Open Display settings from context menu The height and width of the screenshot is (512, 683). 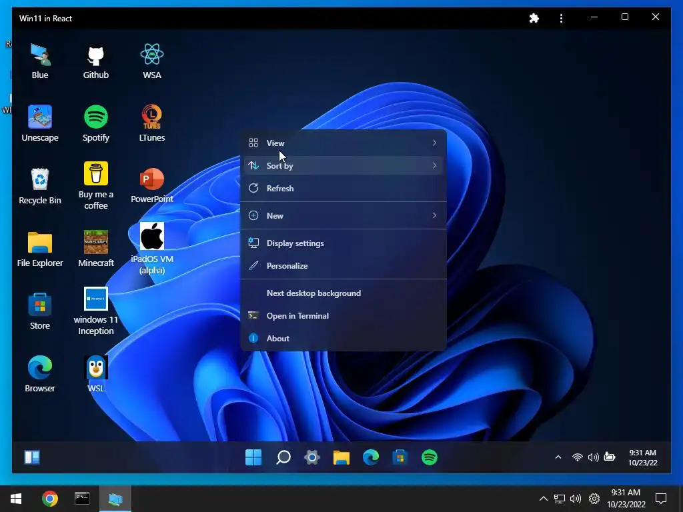pyautogui.click(x=344, y=243)
